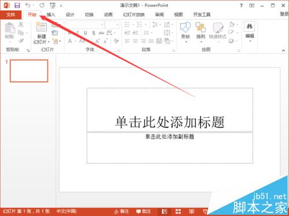Click shape effects icon
Screen dimensions: 289x216
[231, 41]
